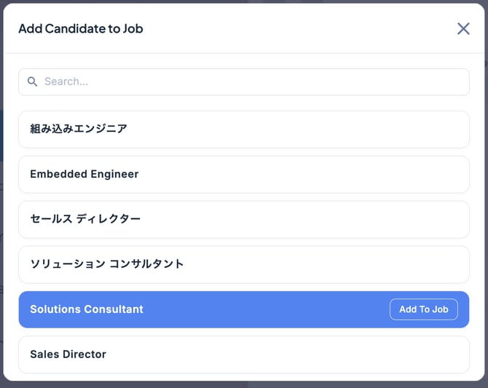The height and width of the screenshot is (388, 488).
Task: Click the Add Candidate to Job title
Action: point(81,28)
